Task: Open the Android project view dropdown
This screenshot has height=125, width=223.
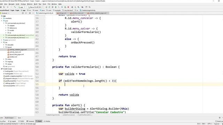Action: click(5, 13)
